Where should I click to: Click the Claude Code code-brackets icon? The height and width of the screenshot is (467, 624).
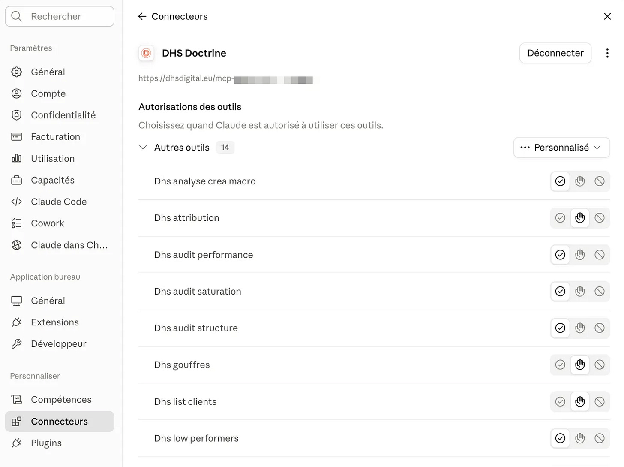point(17,202)
